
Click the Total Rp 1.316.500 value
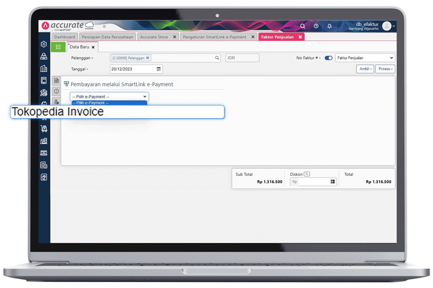378,182
